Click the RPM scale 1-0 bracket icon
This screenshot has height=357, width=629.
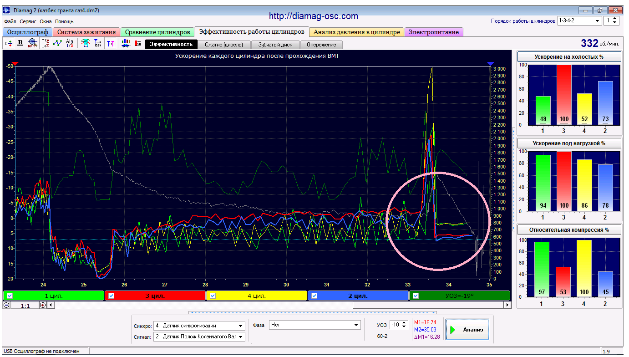(x=46, y=43)
